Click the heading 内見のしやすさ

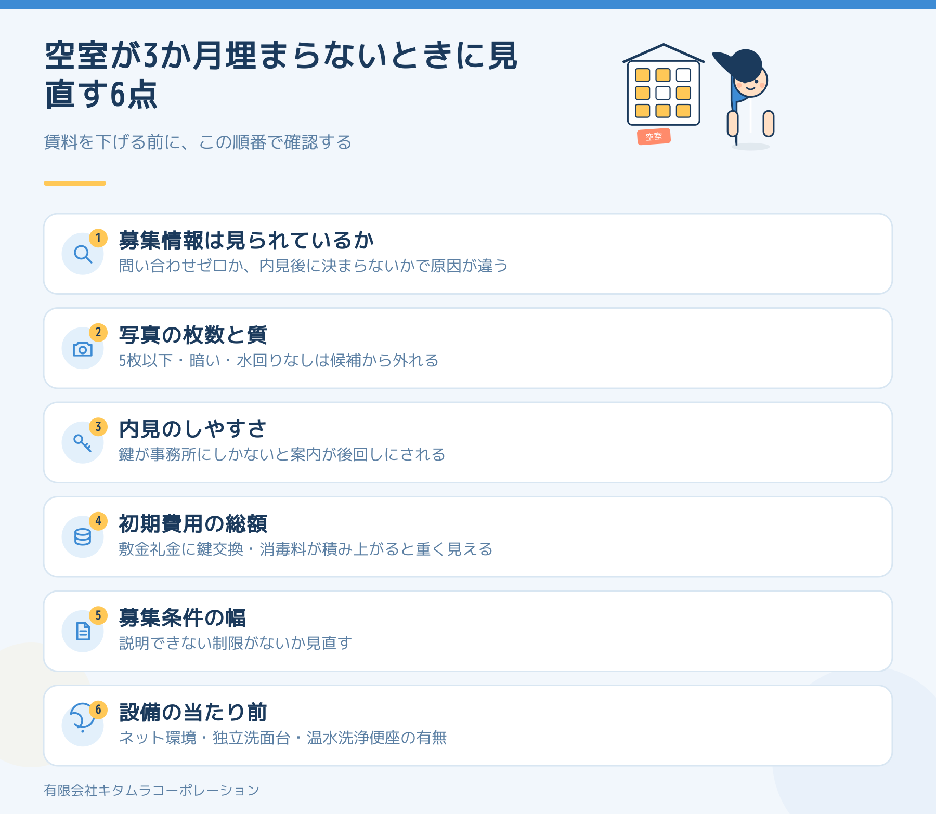tap(193, 429)
